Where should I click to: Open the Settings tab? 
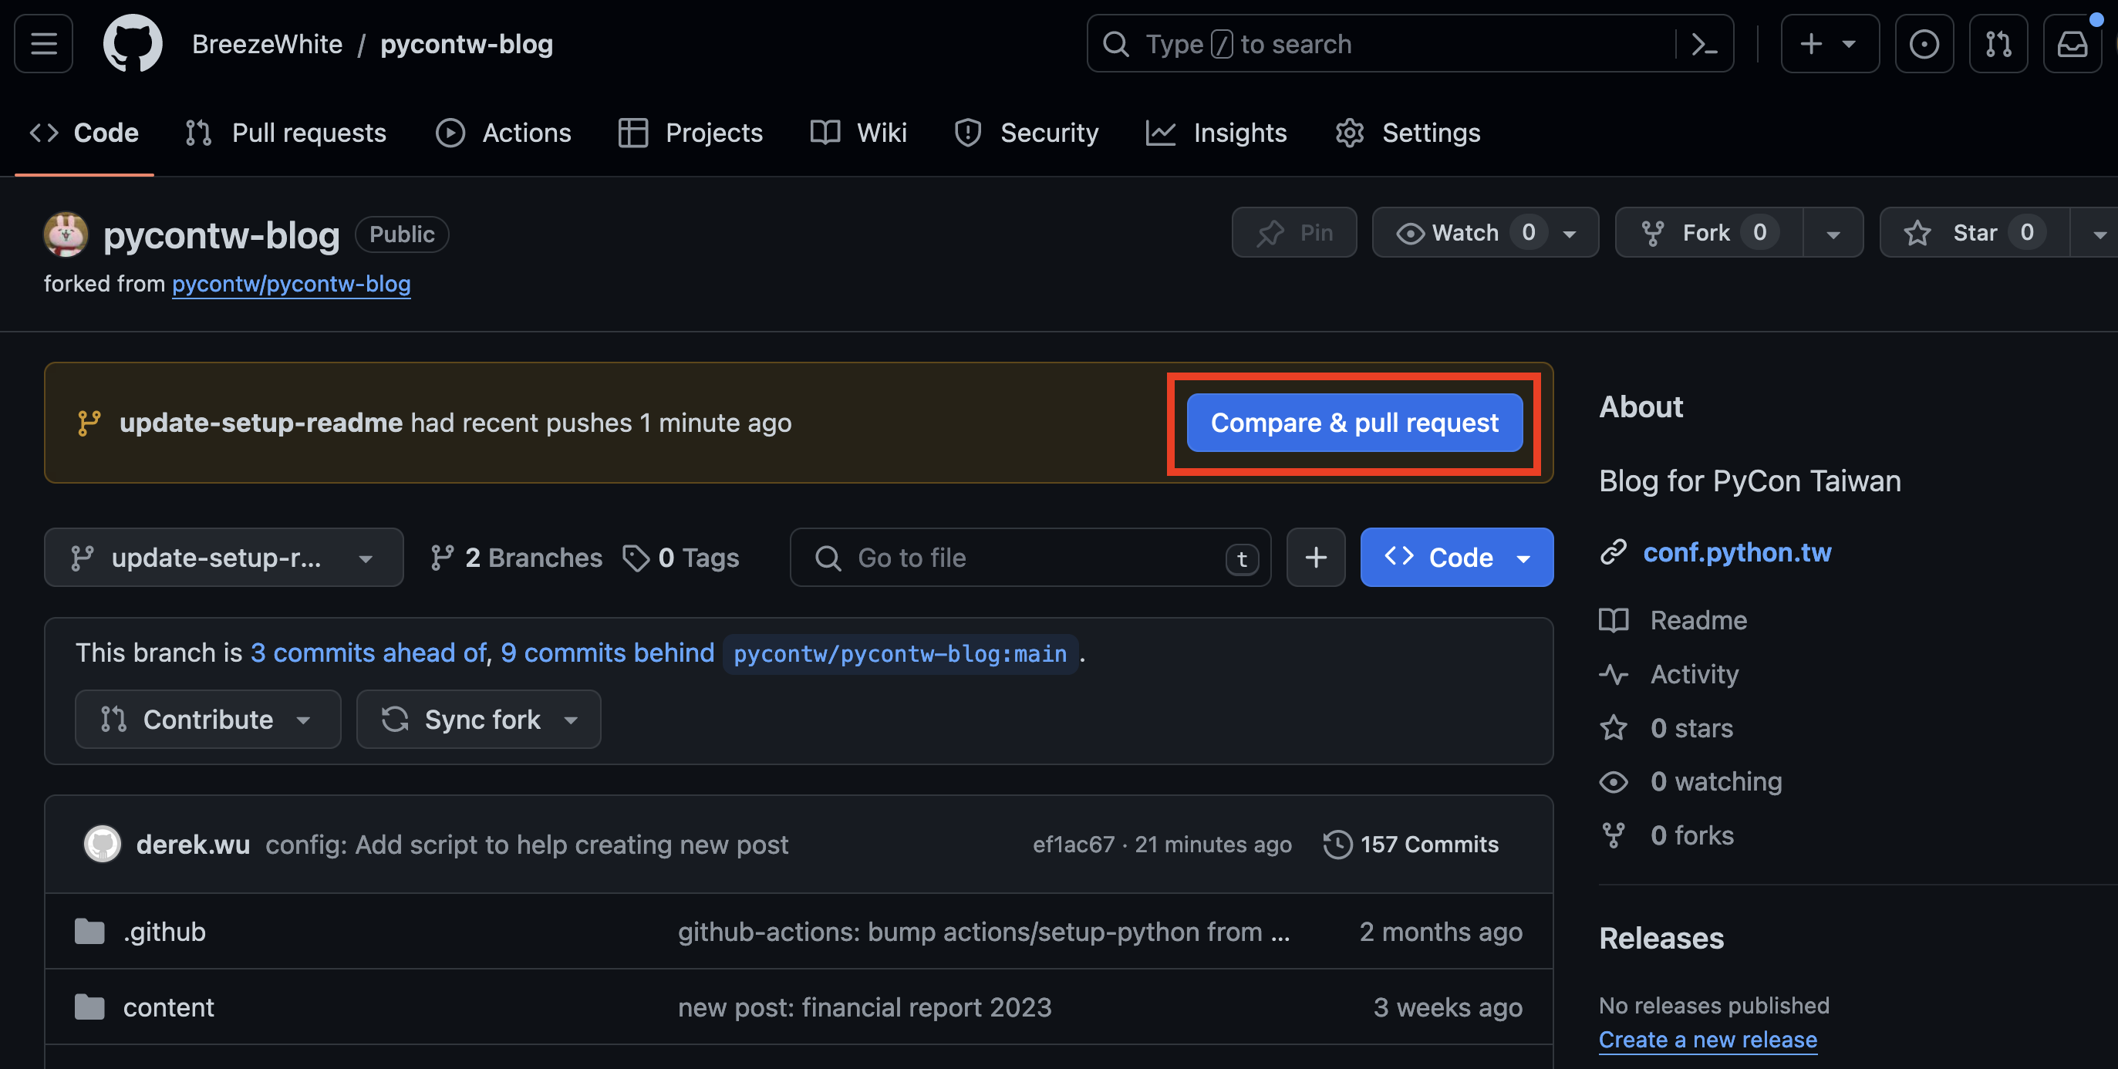tap(1408, 133)
